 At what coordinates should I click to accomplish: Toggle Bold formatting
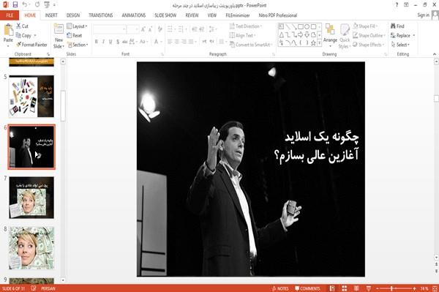96,42
